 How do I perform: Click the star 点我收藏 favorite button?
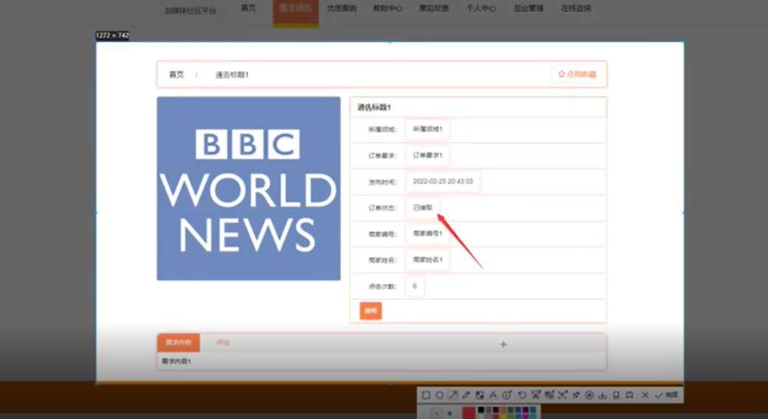577,74
